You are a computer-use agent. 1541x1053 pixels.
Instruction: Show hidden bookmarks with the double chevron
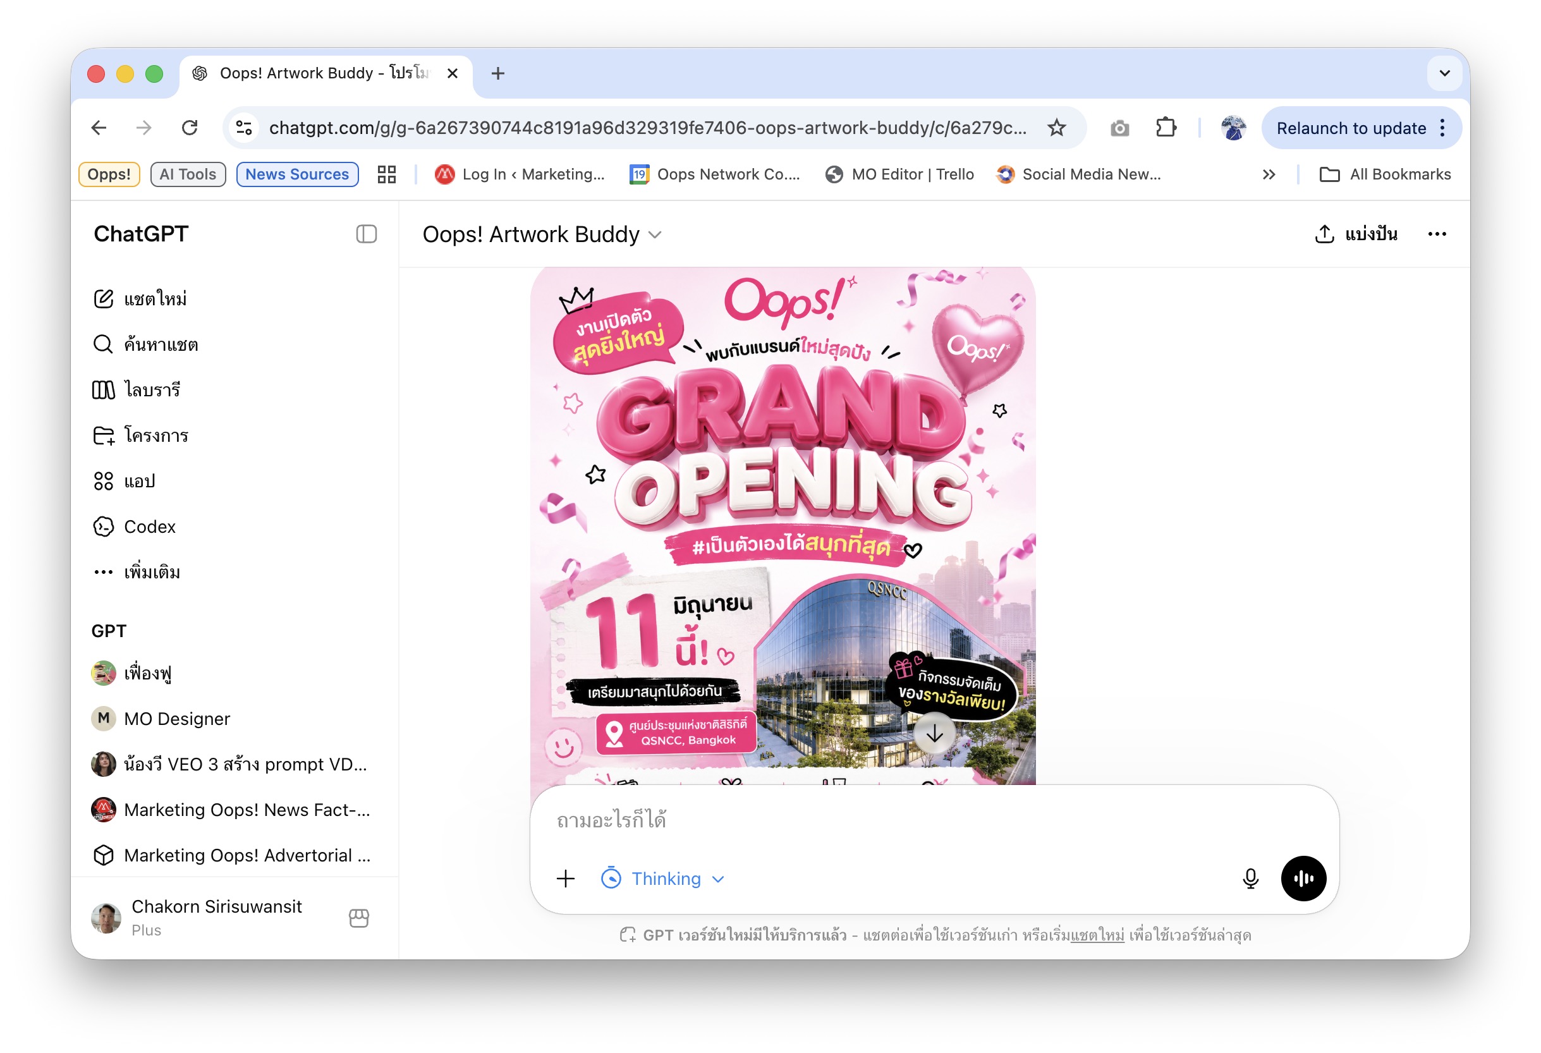1269,174
